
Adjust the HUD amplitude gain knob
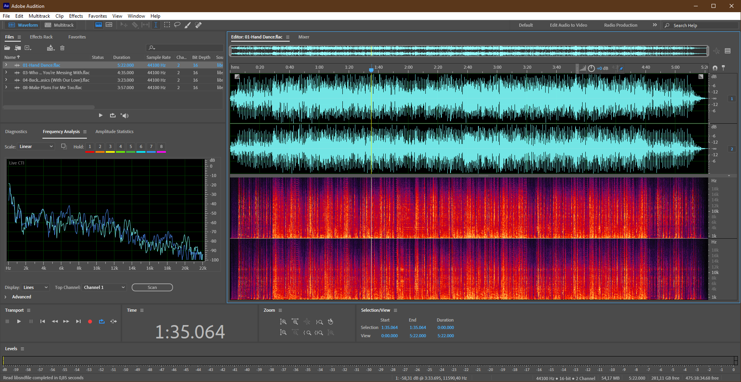(x=591, y=68)
